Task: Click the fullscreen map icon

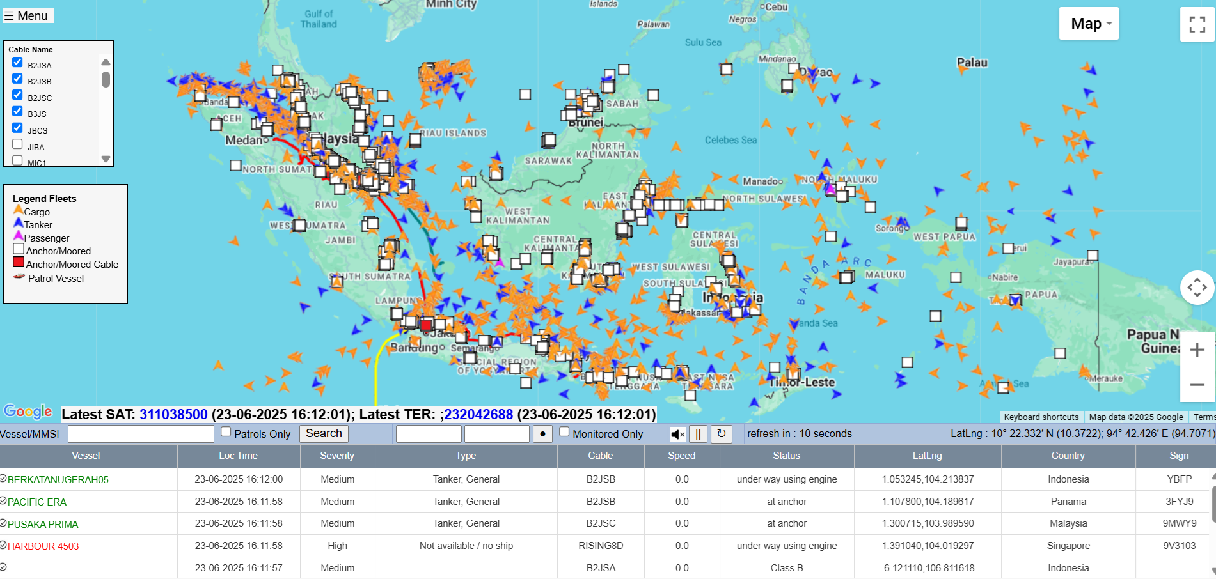Action: click(1197, 24)
